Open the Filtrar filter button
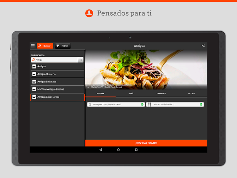 click(63, 46)
